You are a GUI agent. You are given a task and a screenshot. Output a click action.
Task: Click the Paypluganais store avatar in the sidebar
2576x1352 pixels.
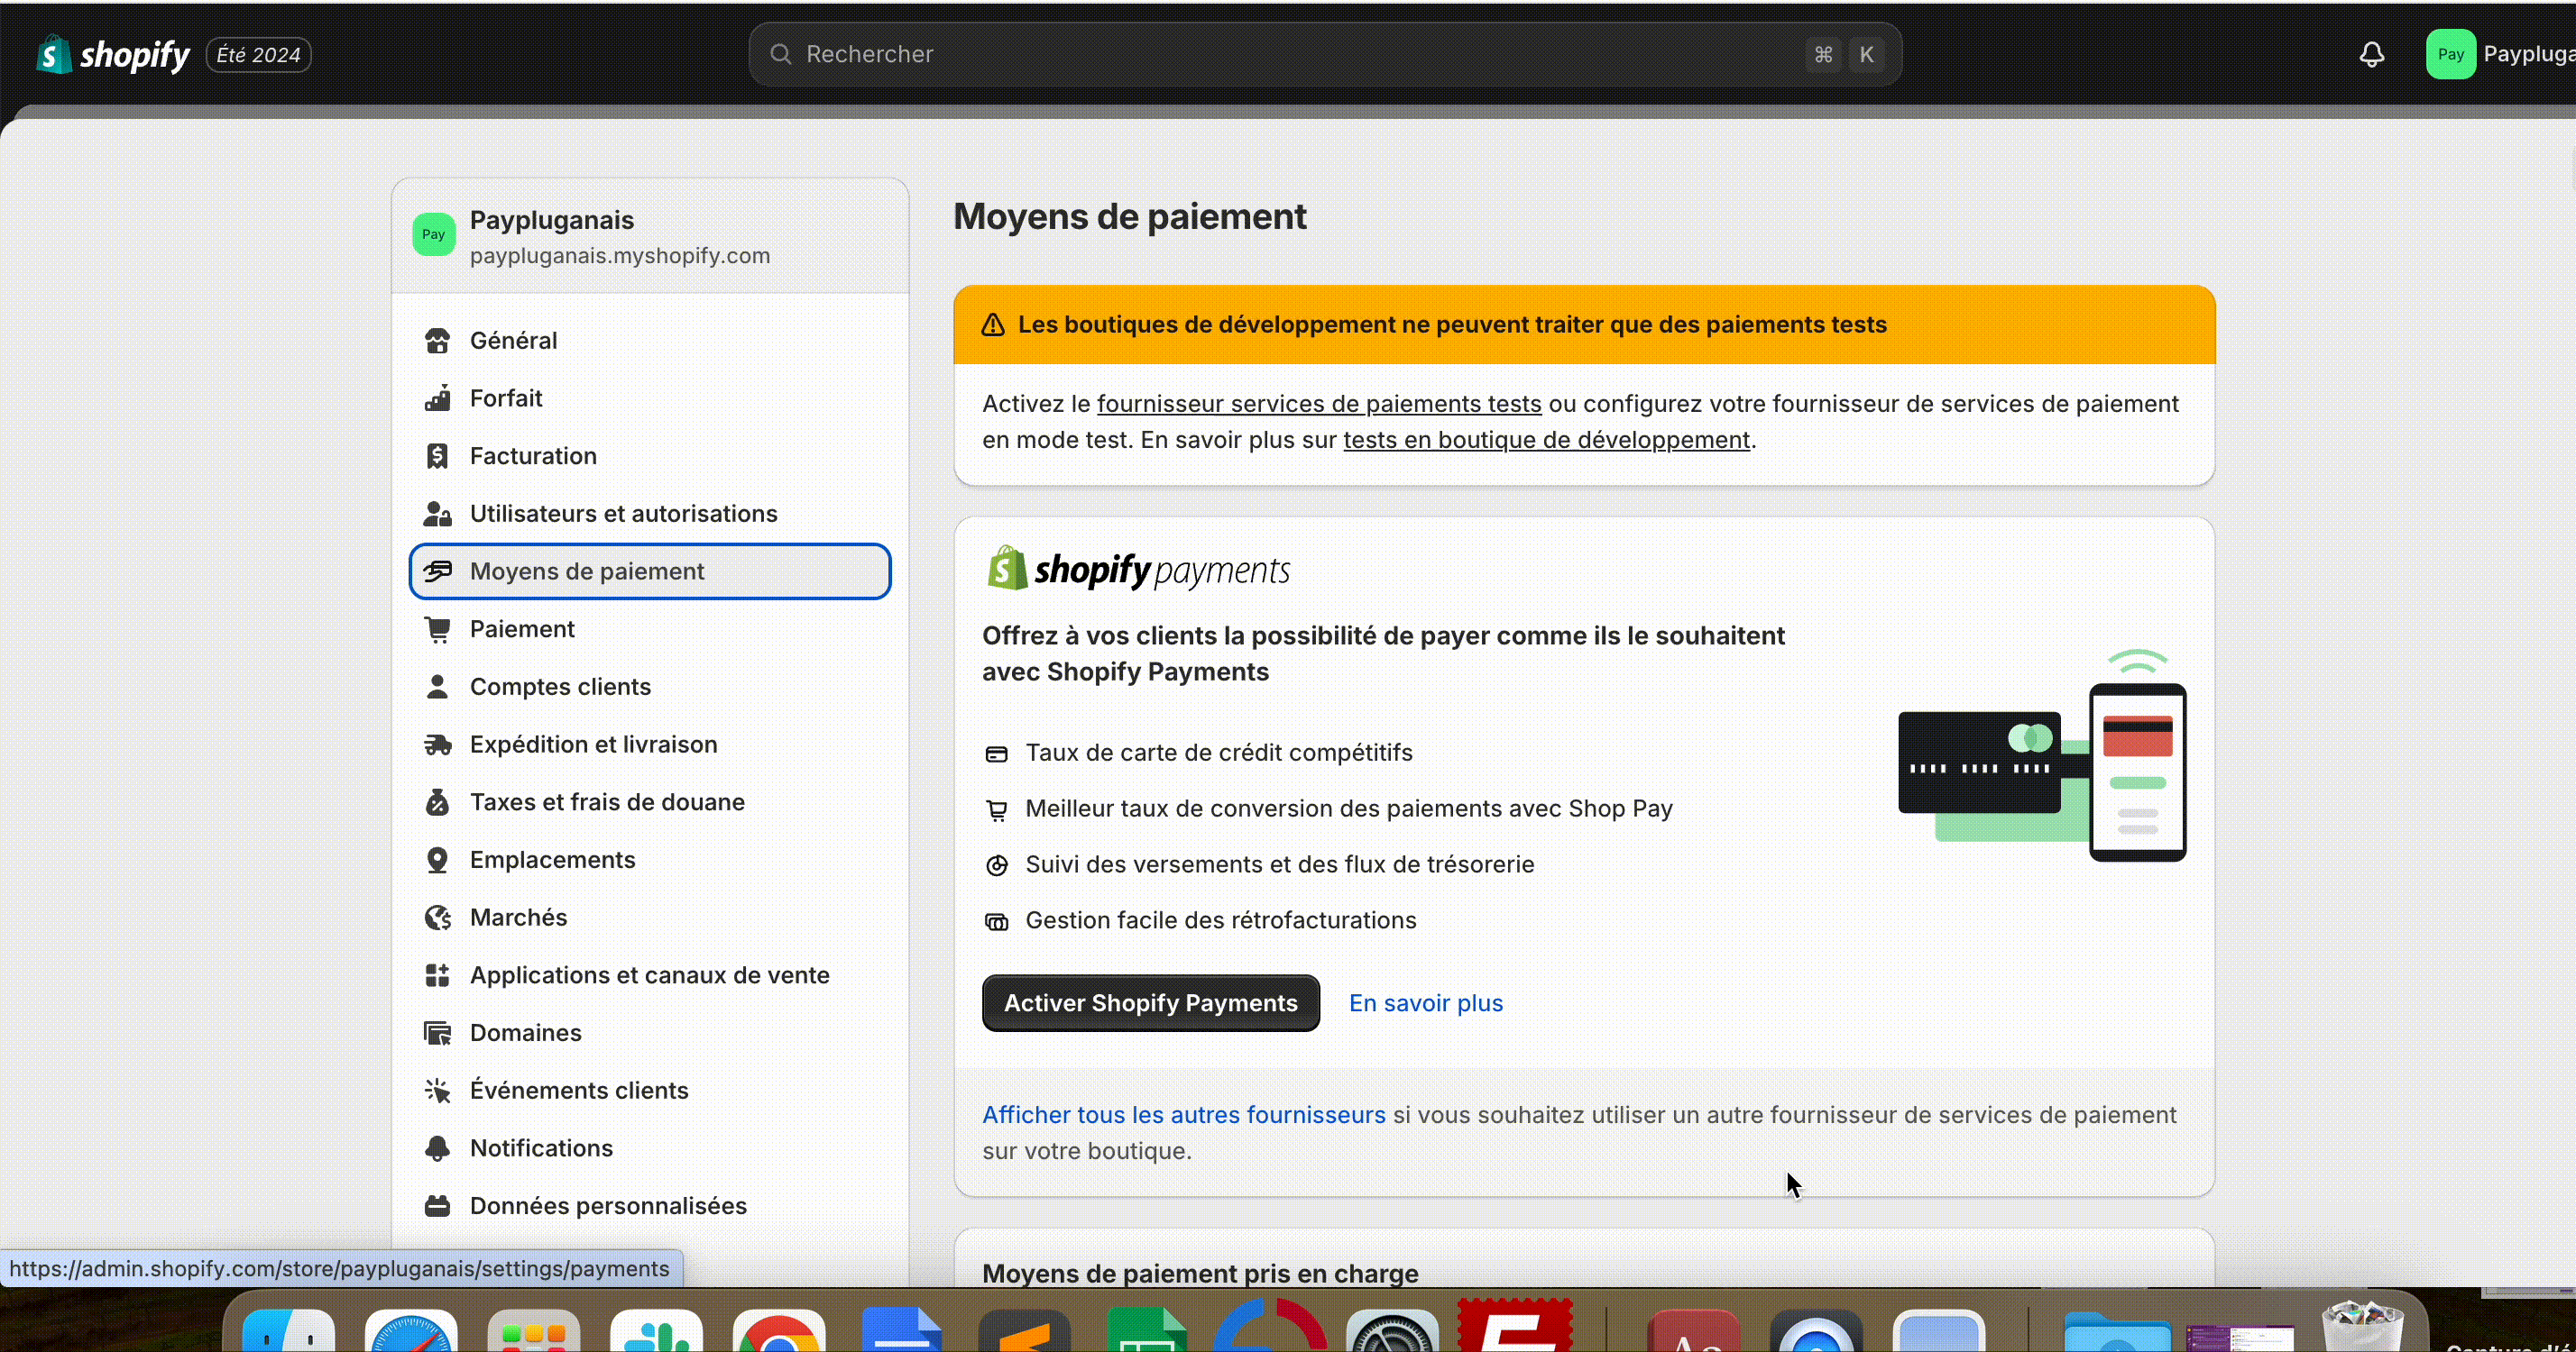pos(434,235)
